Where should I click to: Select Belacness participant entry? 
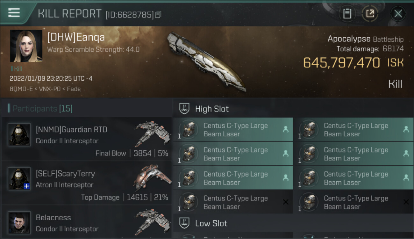(x=87, y=222)
